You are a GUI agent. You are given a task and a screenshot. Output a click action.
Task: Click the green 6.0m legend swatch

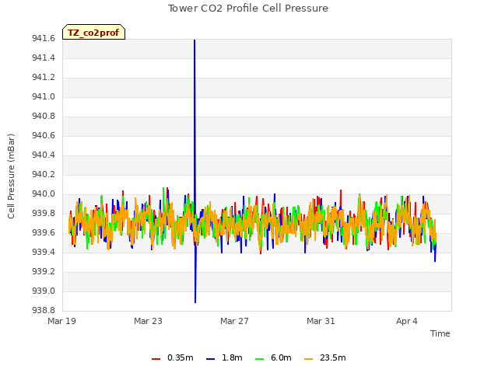point(259,359)
